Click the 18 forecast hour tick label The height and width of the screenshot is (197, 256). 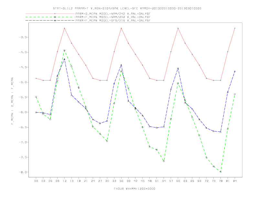point(79,181)
